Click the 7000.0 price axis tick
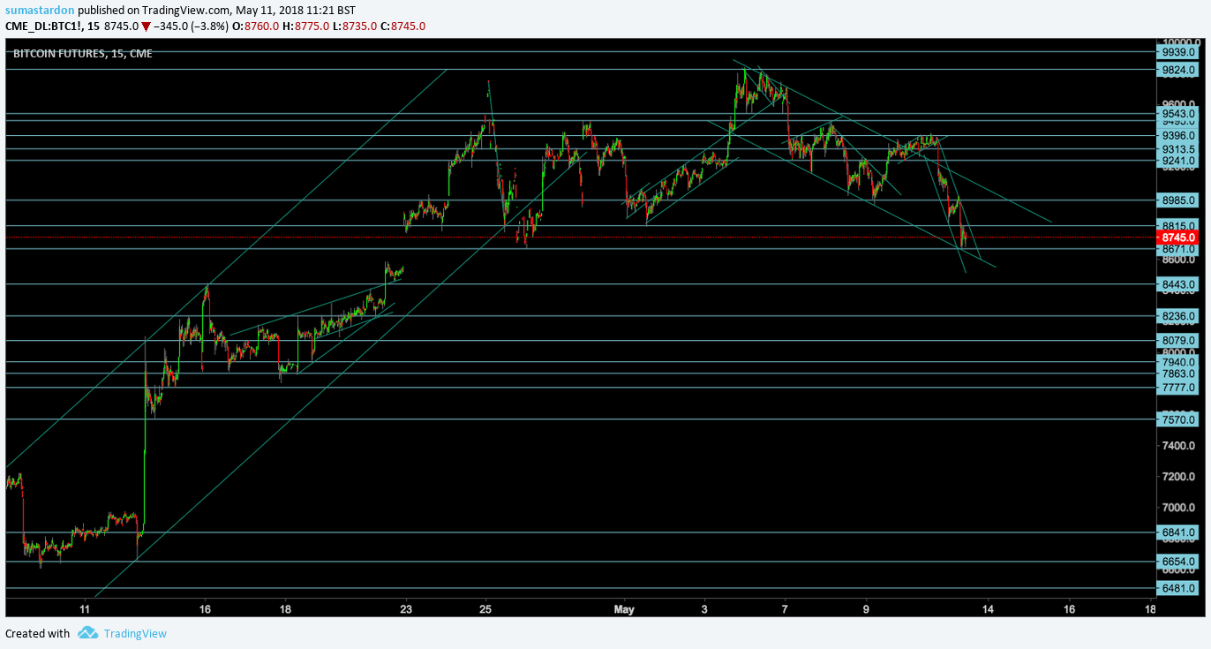This screenshot has width=1211, height=649. point(1180,508)
